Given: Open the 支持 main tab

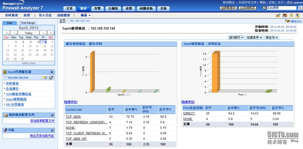Looking at the screenshot, I should tap(163, 9).
